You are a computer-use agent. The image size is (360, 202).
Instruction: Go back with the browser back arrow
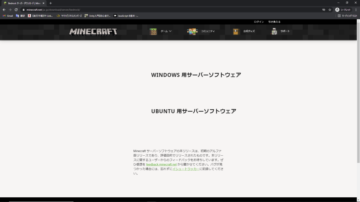click(4, 10)
